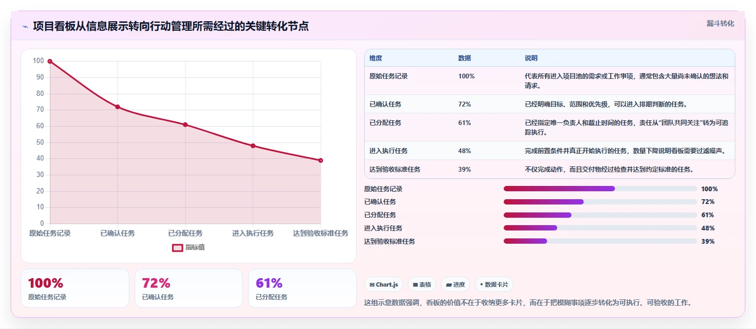This screenshot has width=756, height=329.
Task: Click the Chart.js tag chip
Action: click(383, 284)
